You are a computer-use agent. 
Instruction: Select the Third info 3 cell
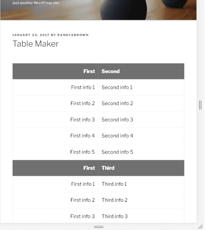pos(114,216)
